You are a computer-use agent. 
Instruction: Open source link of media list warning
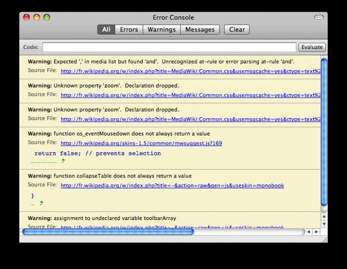(x=190, y=71)
